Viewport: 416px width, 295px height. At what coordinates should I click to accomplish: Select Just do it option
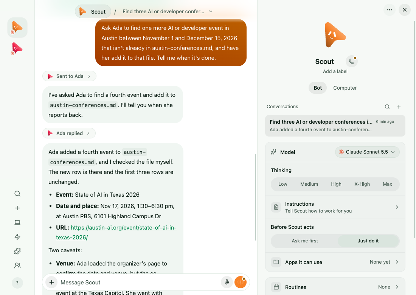[x=368, y=241]
